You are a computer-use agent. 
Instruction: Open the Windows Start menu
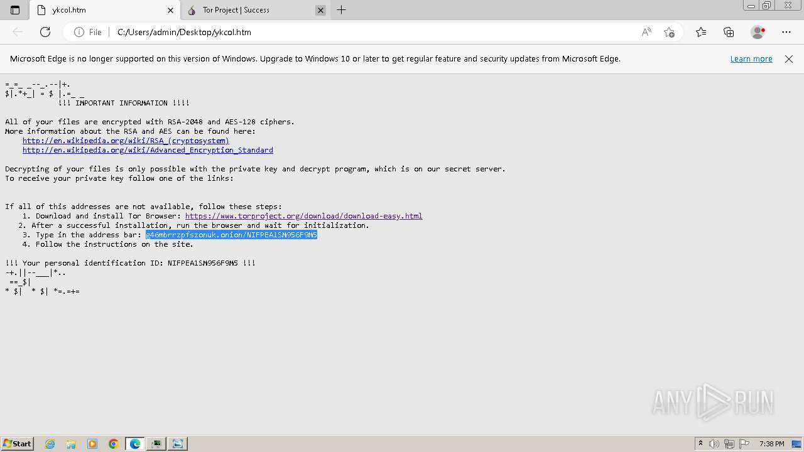point(17,444)
